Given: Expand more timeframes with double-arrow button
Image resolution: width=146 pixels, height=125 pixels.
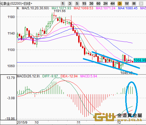Looking at the screenshot, I should [x=141, y=4].
